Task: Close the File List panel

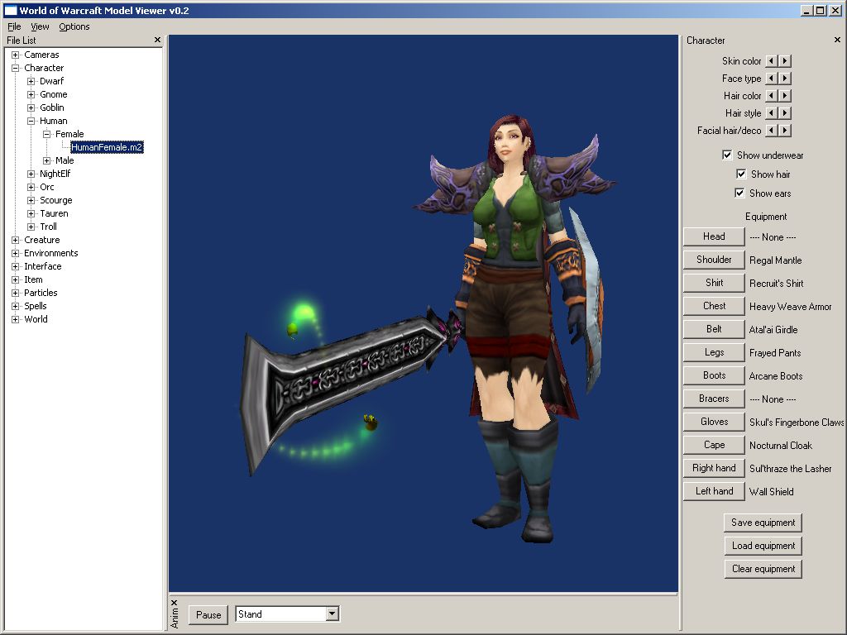Action: [157, 40]
